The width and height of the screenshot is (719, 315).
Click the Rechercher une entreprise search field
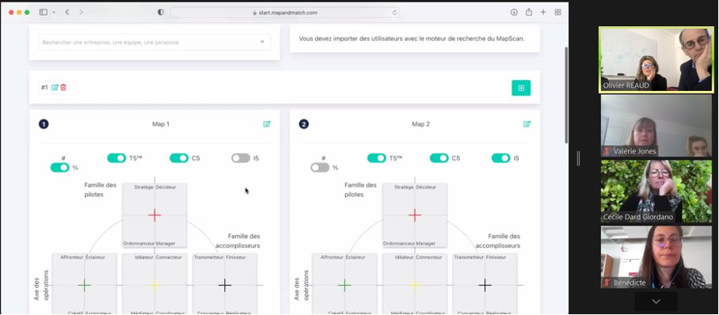coord(154,42)
